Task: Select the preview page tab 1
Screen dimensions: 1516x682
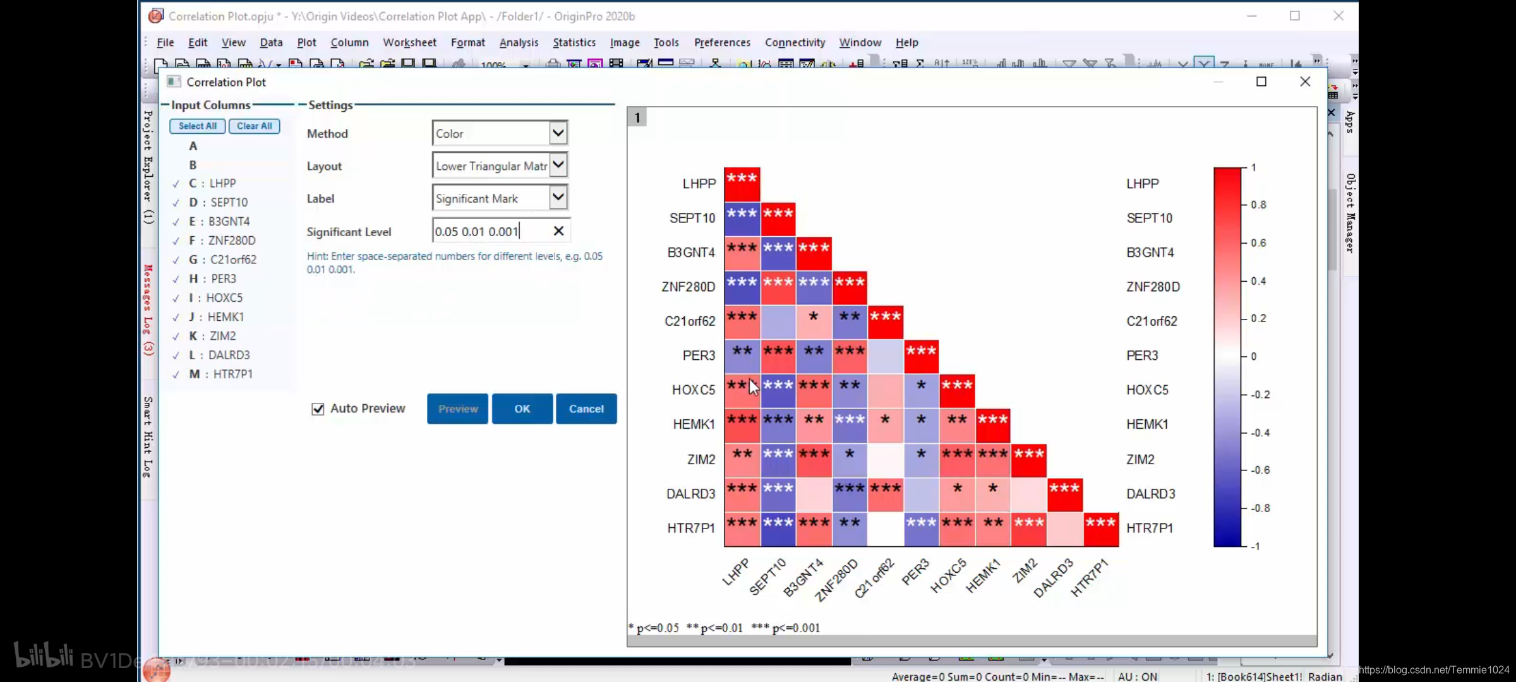Action: (637, 117)
